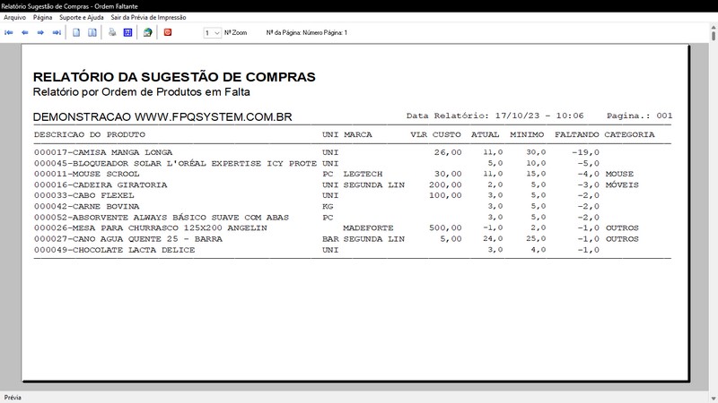
Task: Click row 000026-MESA PARA CHURRASCO
Action: coord(336,228)
